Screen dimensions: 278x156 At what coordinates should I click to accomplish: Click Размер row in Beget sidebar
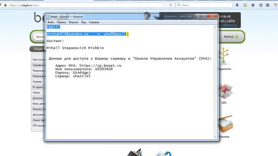[x=38, y=109]
